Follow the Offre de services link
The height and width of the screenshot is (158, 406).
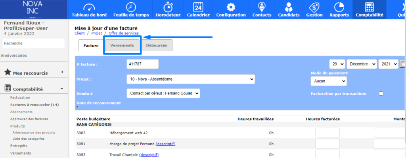point(124,33)
